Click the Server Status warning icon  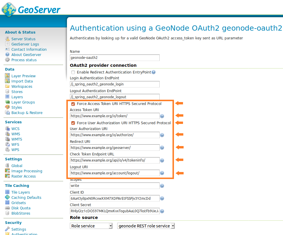7,39
